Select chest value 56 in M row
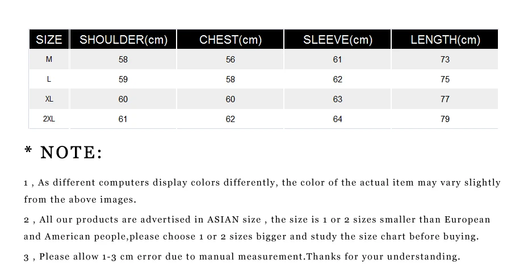The width and height of the screenshot is (528, 277). click(x=231, y=59)
